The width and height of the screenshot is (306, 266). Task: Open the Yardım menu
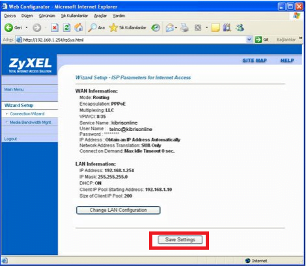(x=118, y=16)
